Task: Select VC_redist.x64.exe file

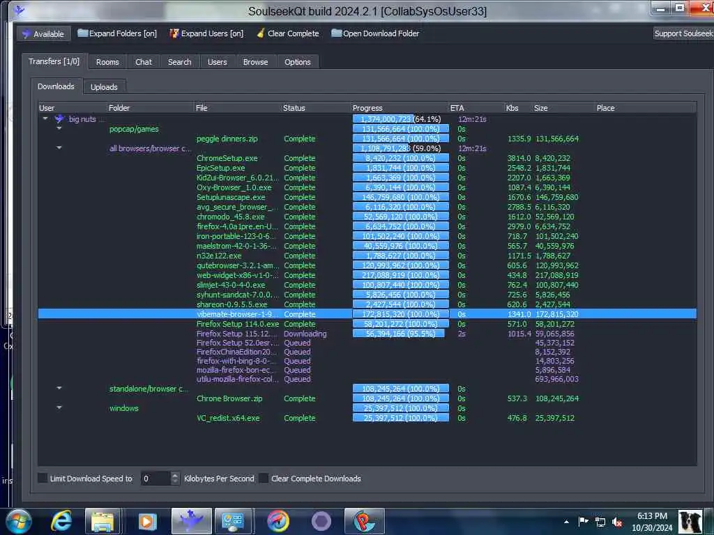Action: 228,418
